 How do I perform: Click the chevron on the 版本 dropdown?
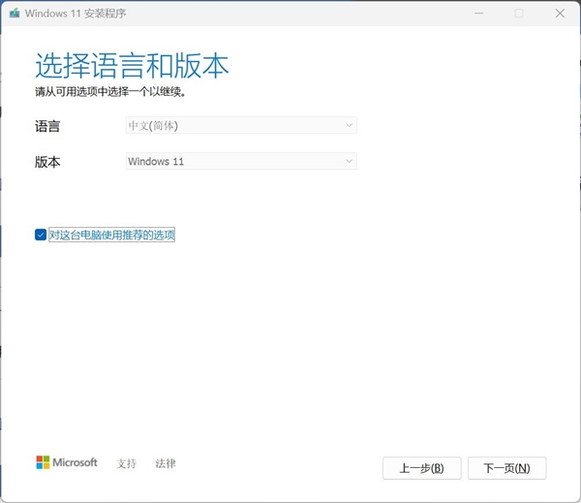tap(349, 161)
